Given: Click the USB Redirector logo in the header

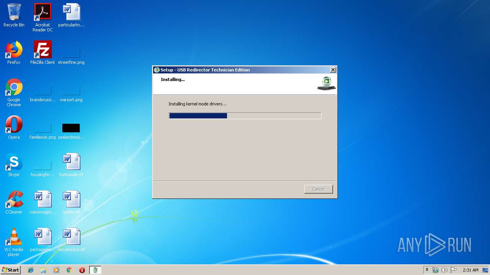Looking at the screenshot, I should click(327, 83).
